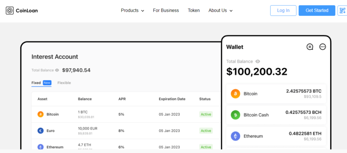This screenshot has height=153, width=347.
Task: Click the $97,940.54 total balance
Action: (76, 70)
